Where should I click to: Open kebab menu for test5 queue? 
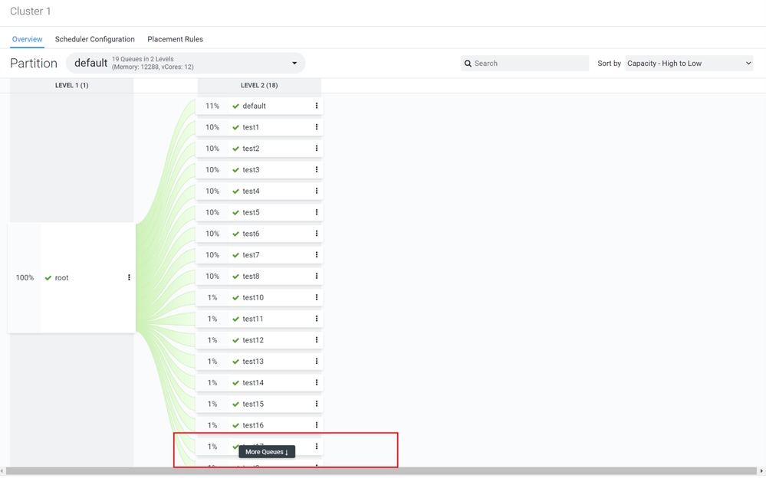coord(317,212)
